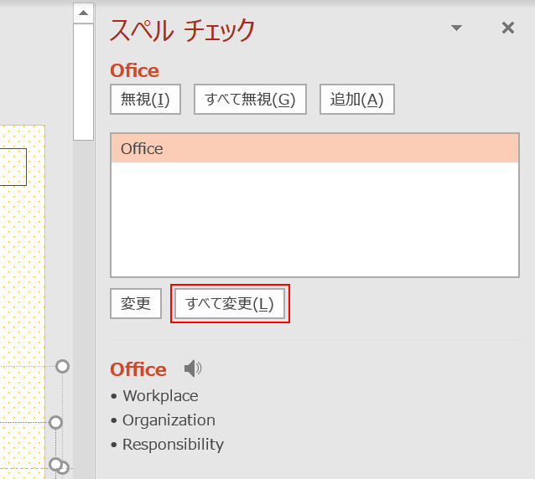Click the Responsibility synonym text
535x479 pixels.
(174, 445)
